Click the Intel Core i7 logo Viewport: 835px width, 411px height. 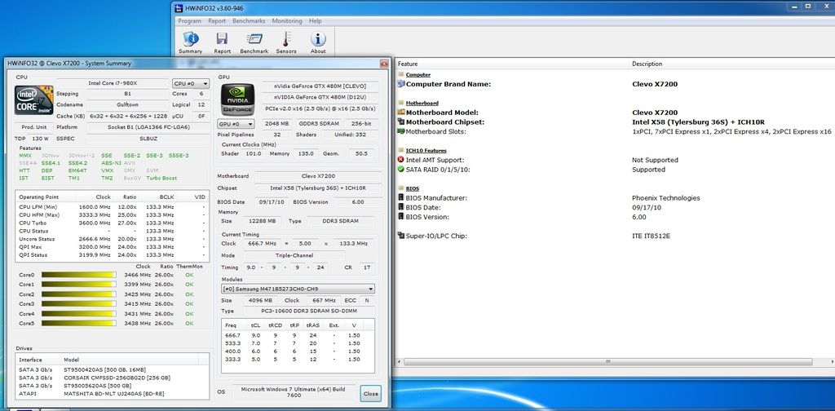[34, 100]
